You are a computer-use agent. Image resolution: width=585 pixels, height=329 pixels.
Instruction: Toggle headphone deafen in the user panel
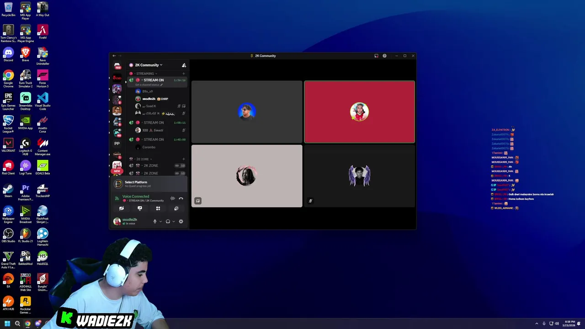168,222
